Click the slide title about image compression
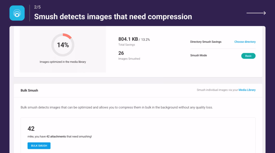The height and width of the screenshot is (153, 275). [113, 17]
